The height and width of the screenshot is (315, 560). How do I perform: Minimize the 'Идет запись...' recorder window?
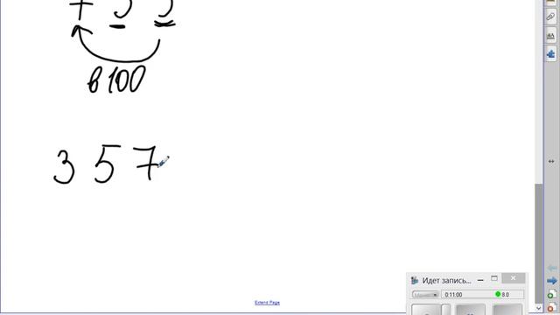pyautogui.click(x=480, y=280)
